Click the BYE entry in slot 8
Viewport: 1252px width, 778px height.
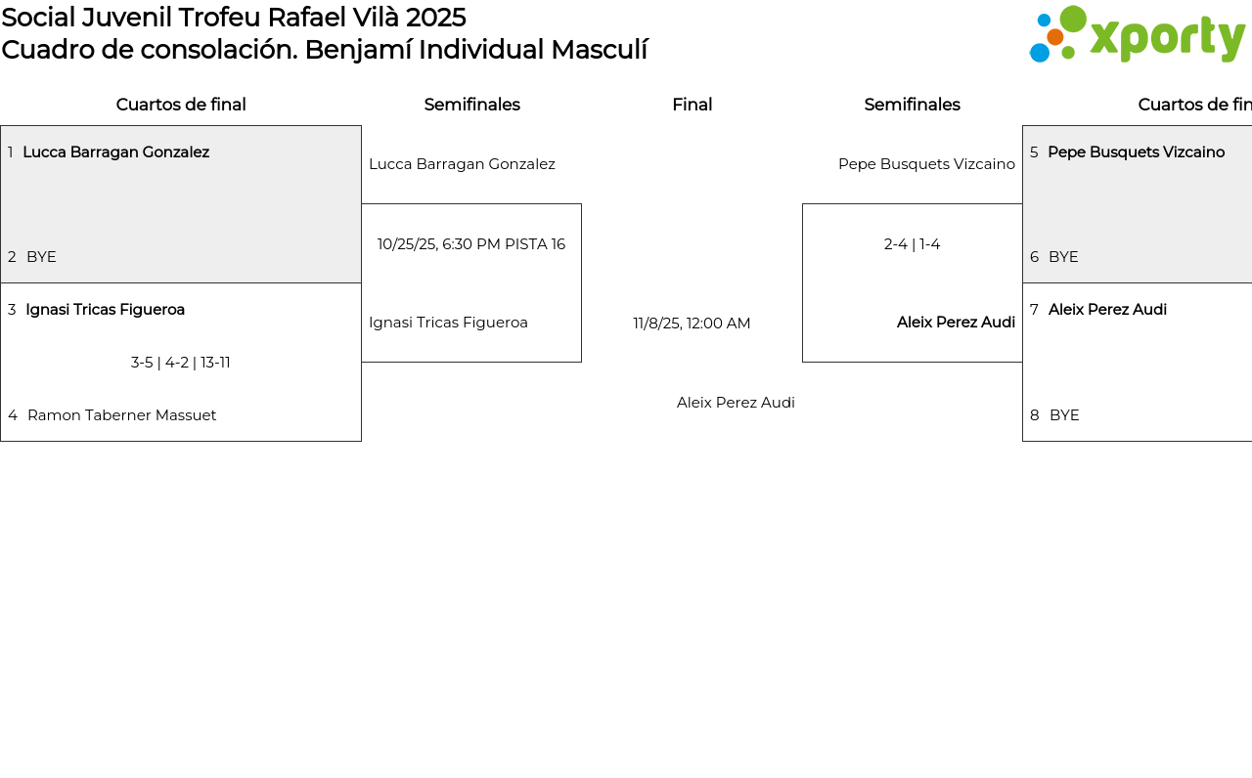pos(1064,415)
